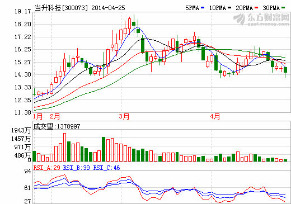This screenshot has height=204, width=291.
Task: Select the 5PMA legend label
Action: [x=192, y=8]
